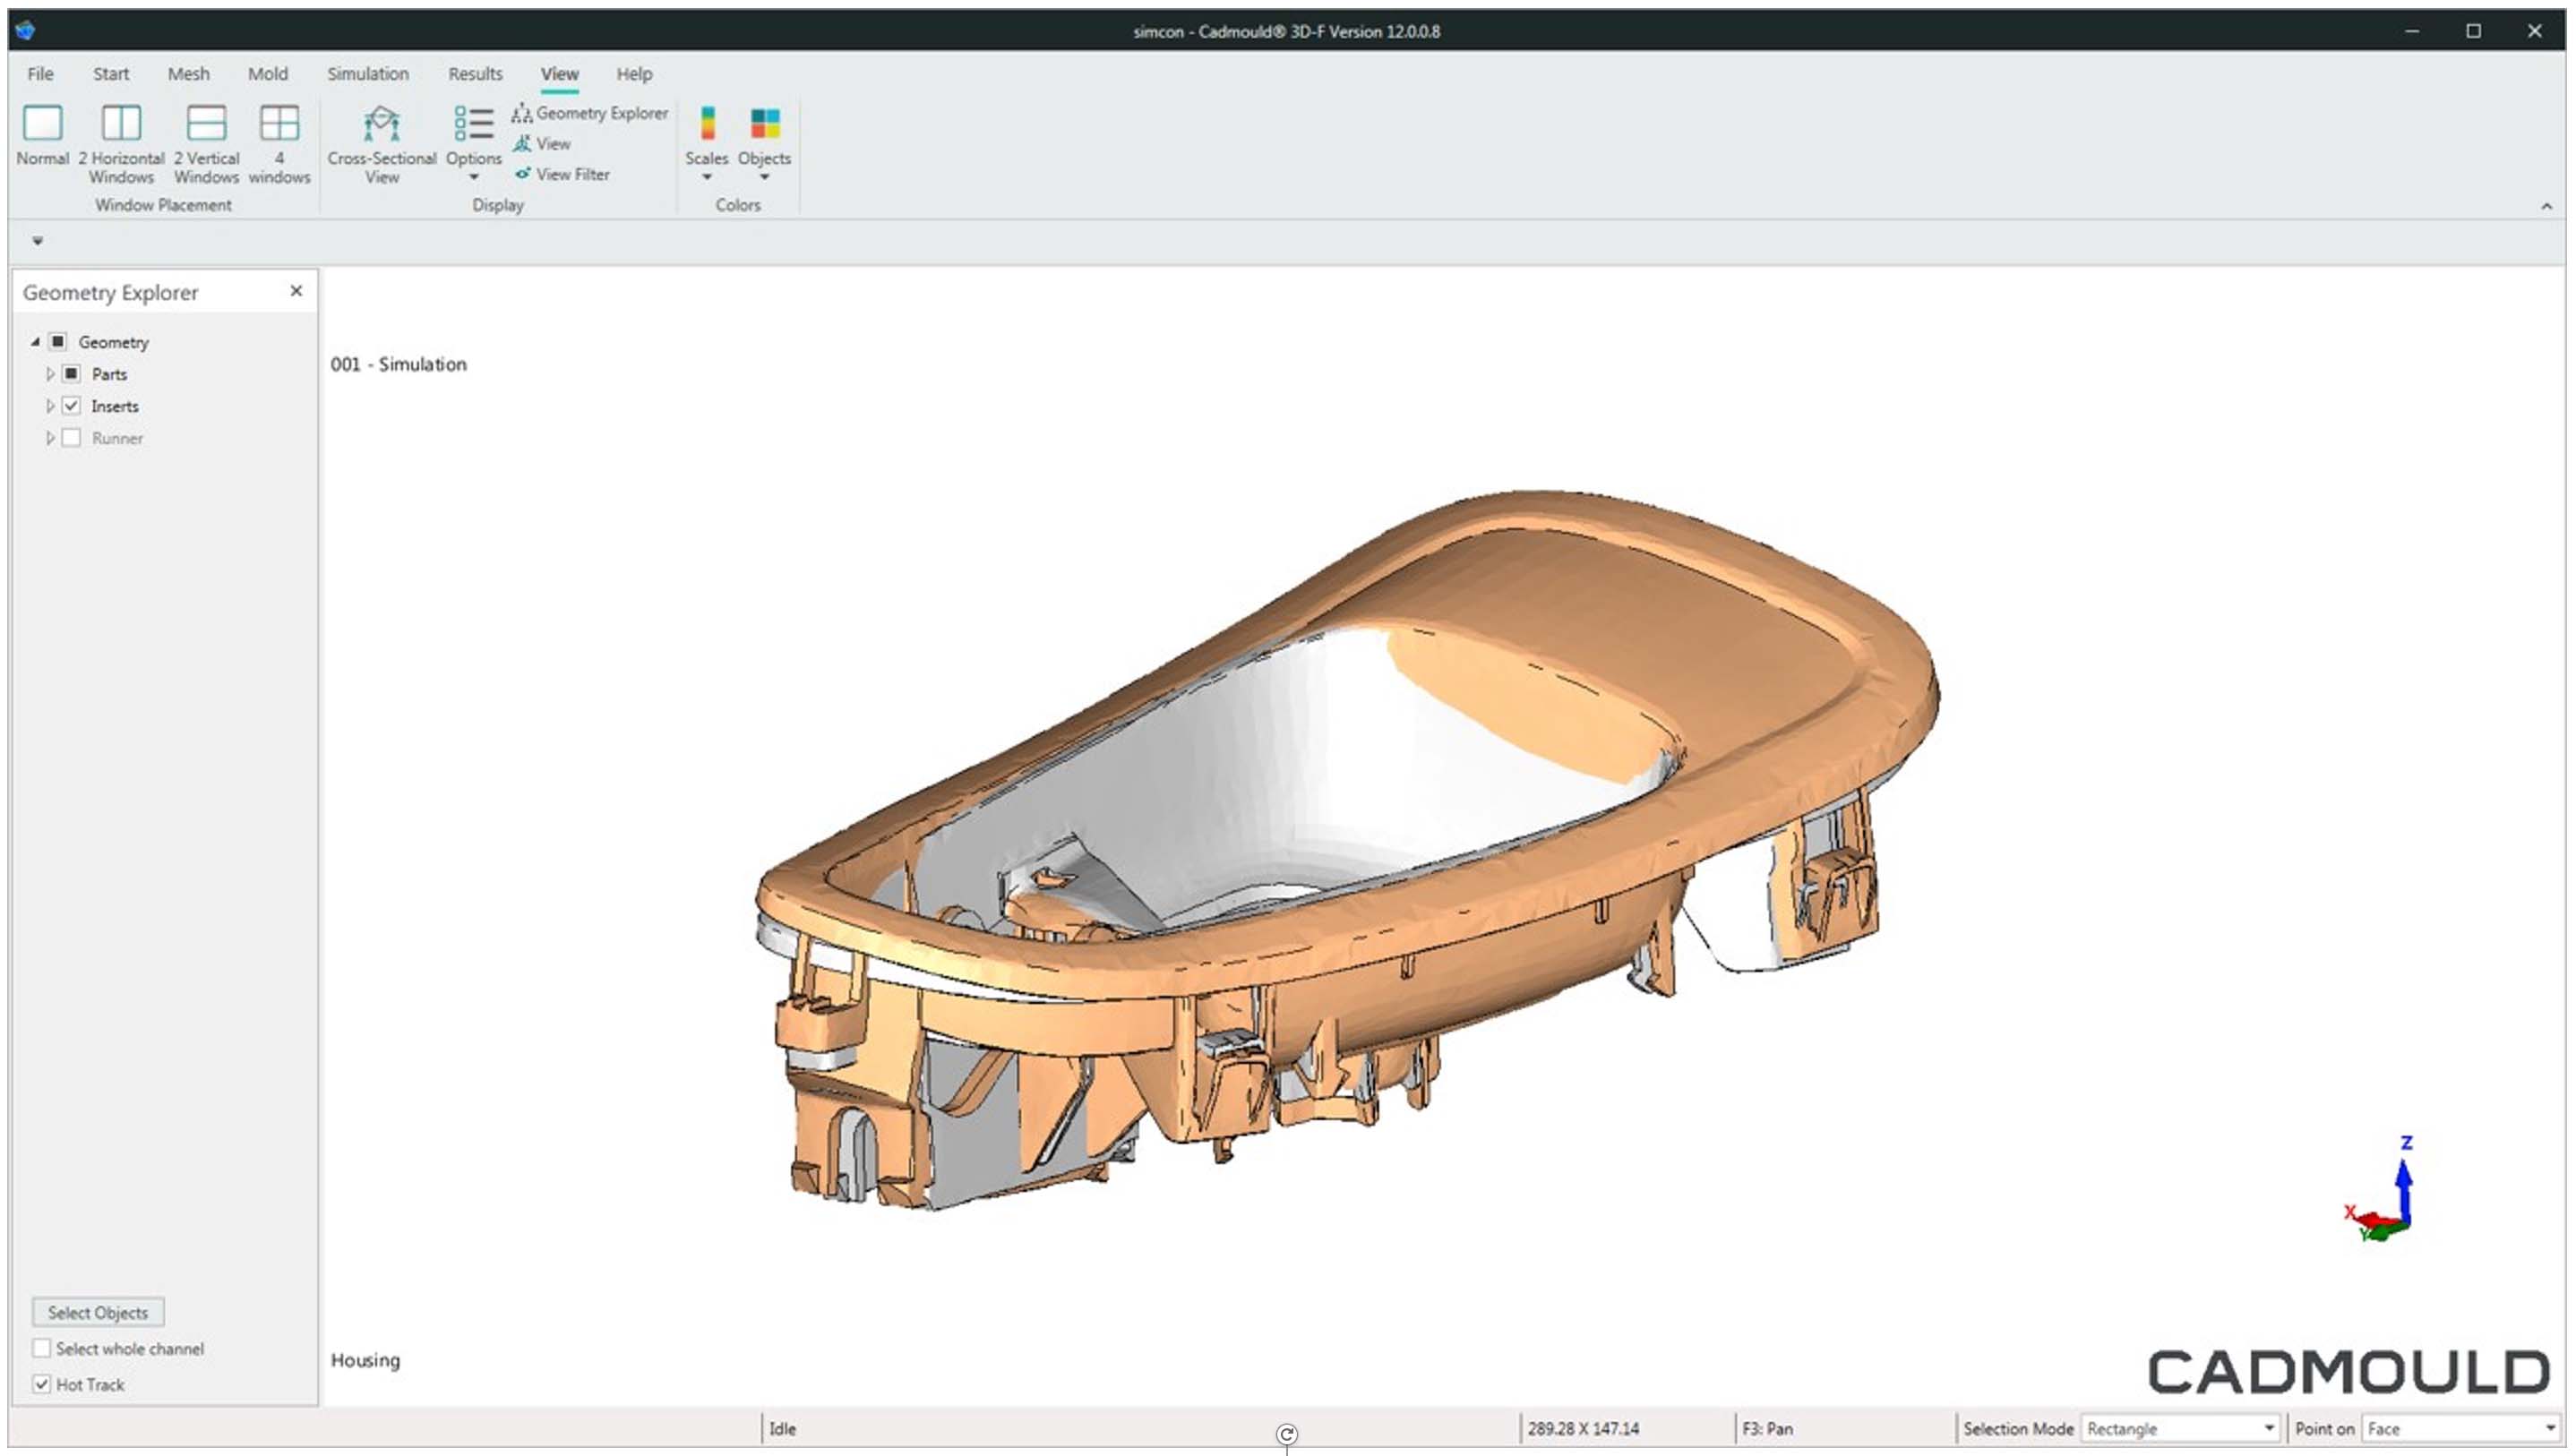Click the Point on Face dropdown
Screen dimensions: 2576x1456
click(2460, 1427)
